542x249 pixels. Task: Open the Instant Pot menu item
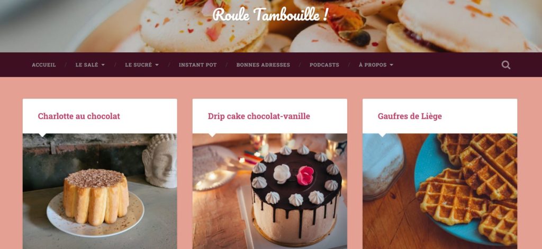click(198, 65)
